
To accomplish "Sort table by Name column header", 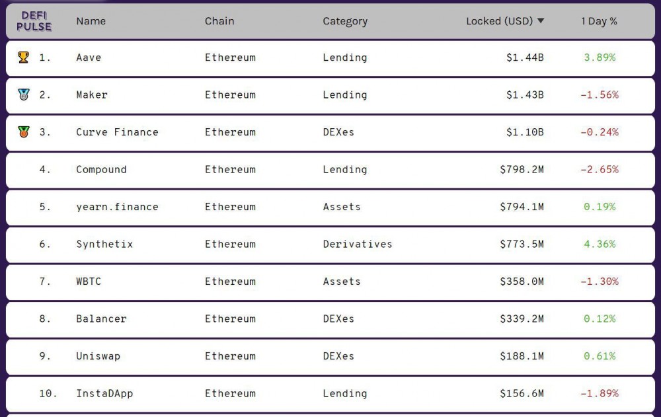I will [x=91, y=21].
